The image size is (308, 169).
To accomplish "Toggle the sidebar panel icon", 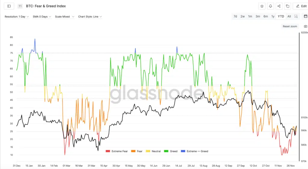I will click(9, 6).
